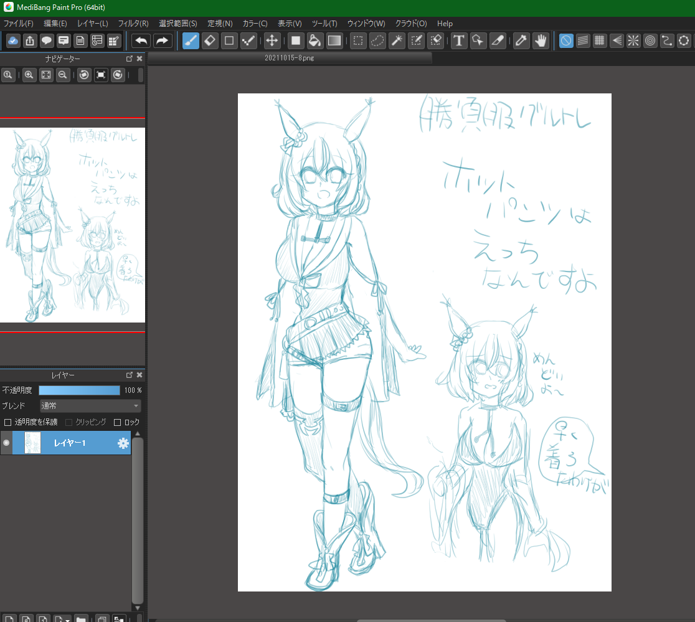The image size is (695, 622).
Task: Select the Eraser tool in toolbar
Action: 210,41
